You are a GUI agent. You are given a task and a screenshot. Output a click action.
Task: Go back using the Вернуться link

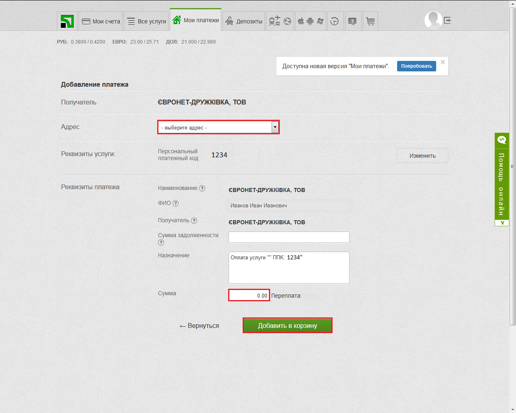pyautogui.click(x=199, y=326)
